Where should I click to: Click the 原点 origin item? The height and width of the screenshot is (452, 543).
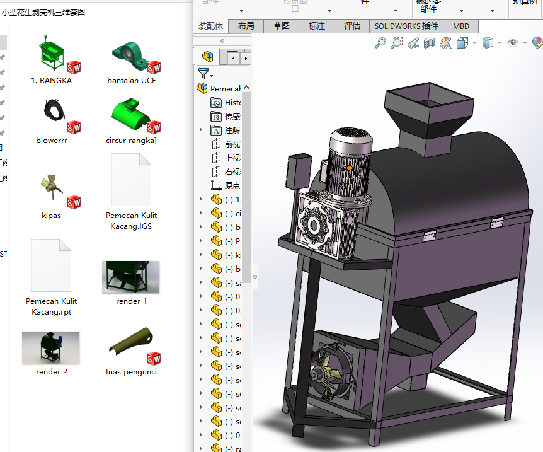(232, 185)
